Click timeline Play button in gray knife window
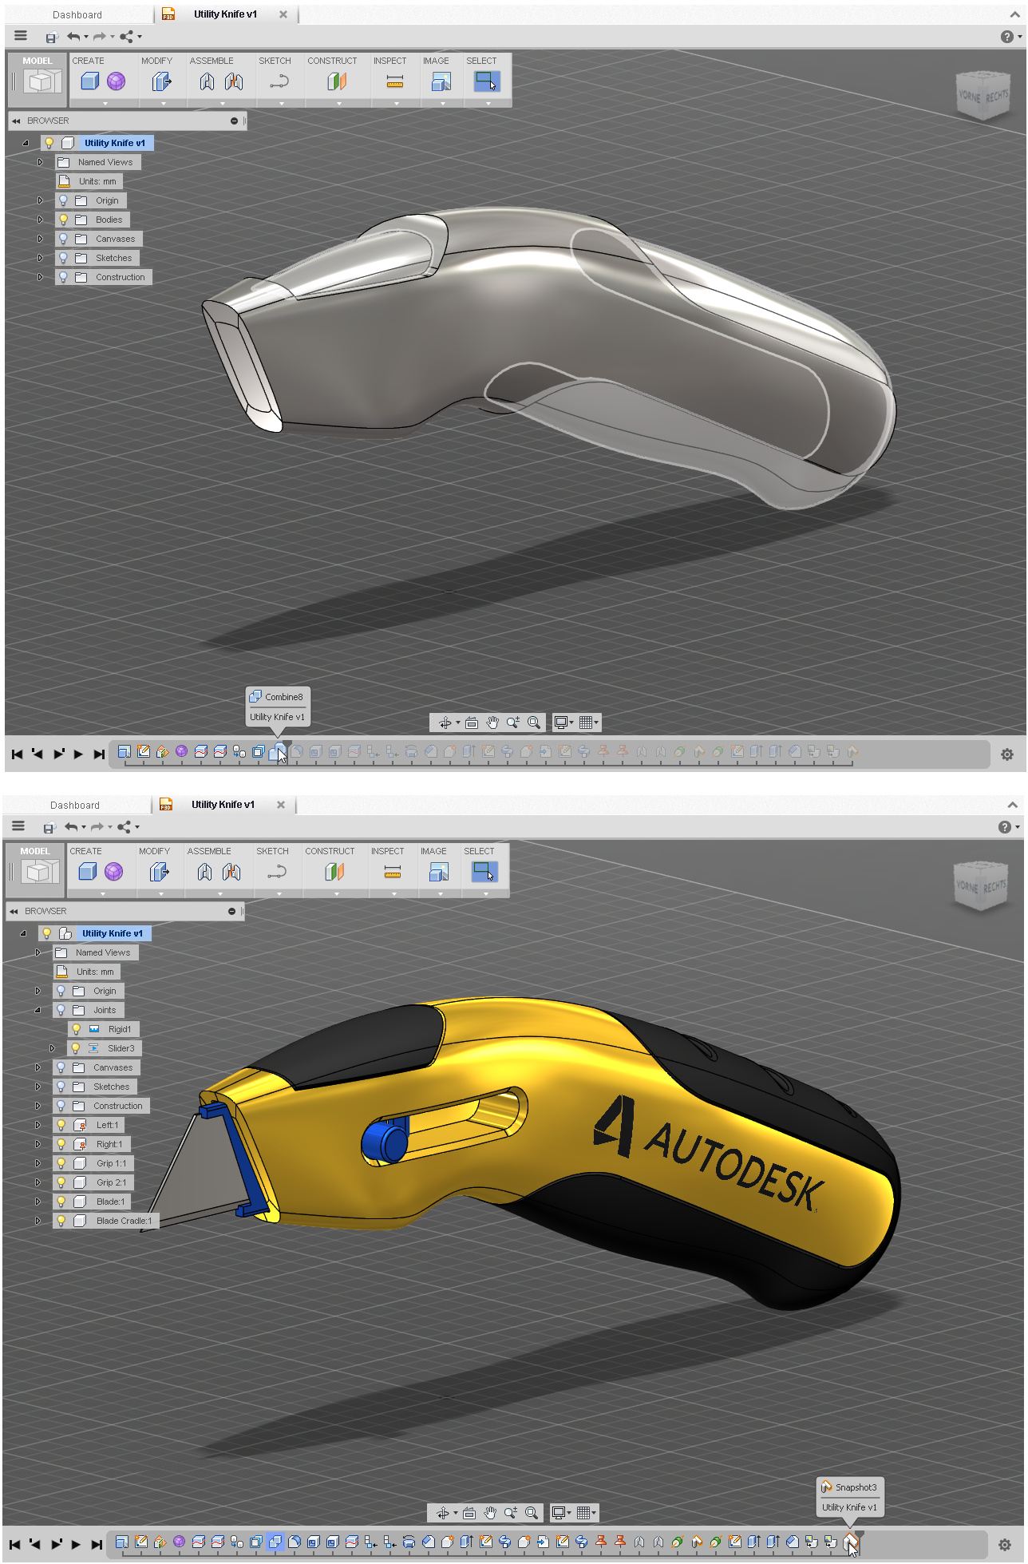The image size is (1028, 1564). [x=78, y=754]
